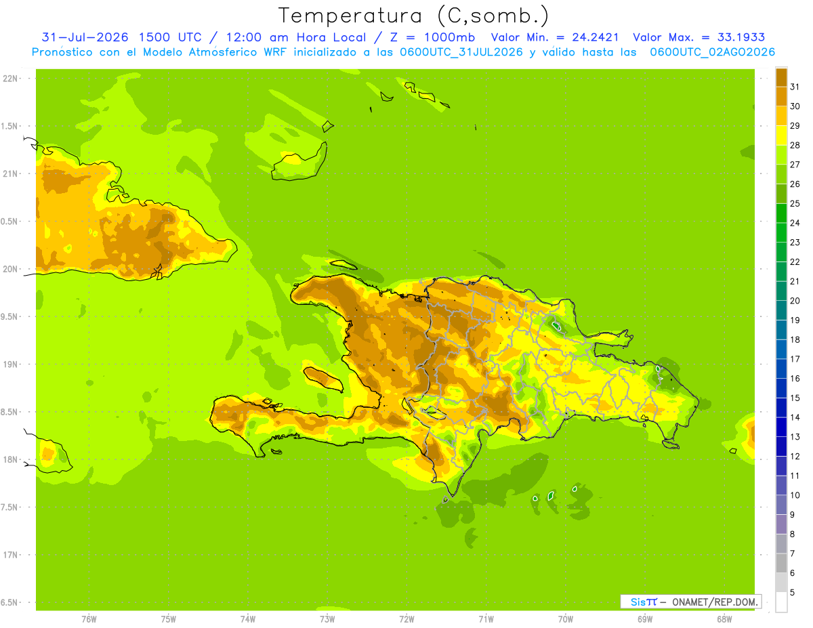Click legend value '28' on the color scale
Screen dimensions: 813x628
coord(795,145)
